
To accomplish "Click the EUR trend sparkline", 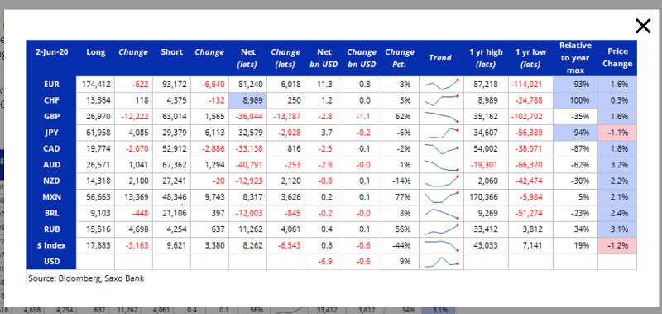I will click(442, 85).
